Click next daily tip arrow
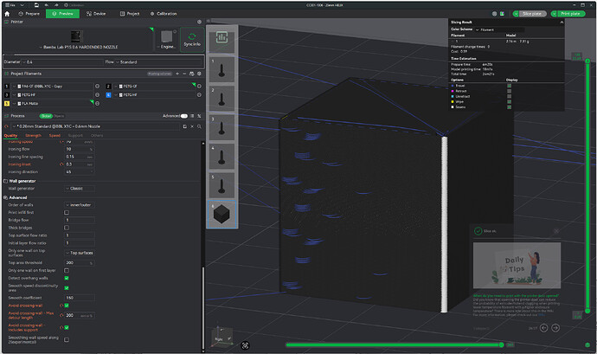This screenshot has height=354, width=597. (x=555, y=328)
